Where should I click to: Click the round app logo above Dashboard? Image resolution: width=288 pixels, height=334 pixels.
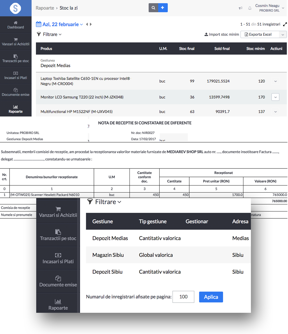point(16,8)
